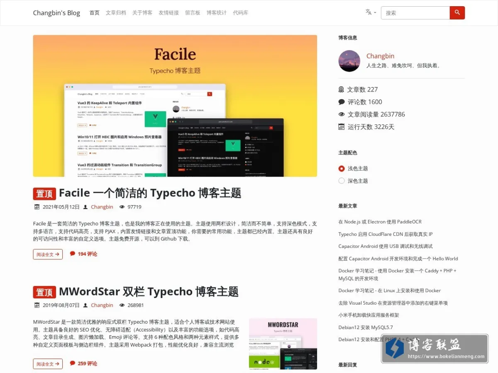This screenshot has height=373, width=498.
Task: Open author Changbin link under Facile post
Action: (x=102, y=207)
